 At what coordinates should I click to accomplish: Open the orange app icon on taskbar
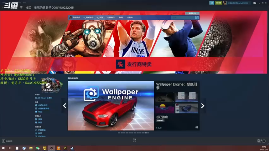point(58,148)
